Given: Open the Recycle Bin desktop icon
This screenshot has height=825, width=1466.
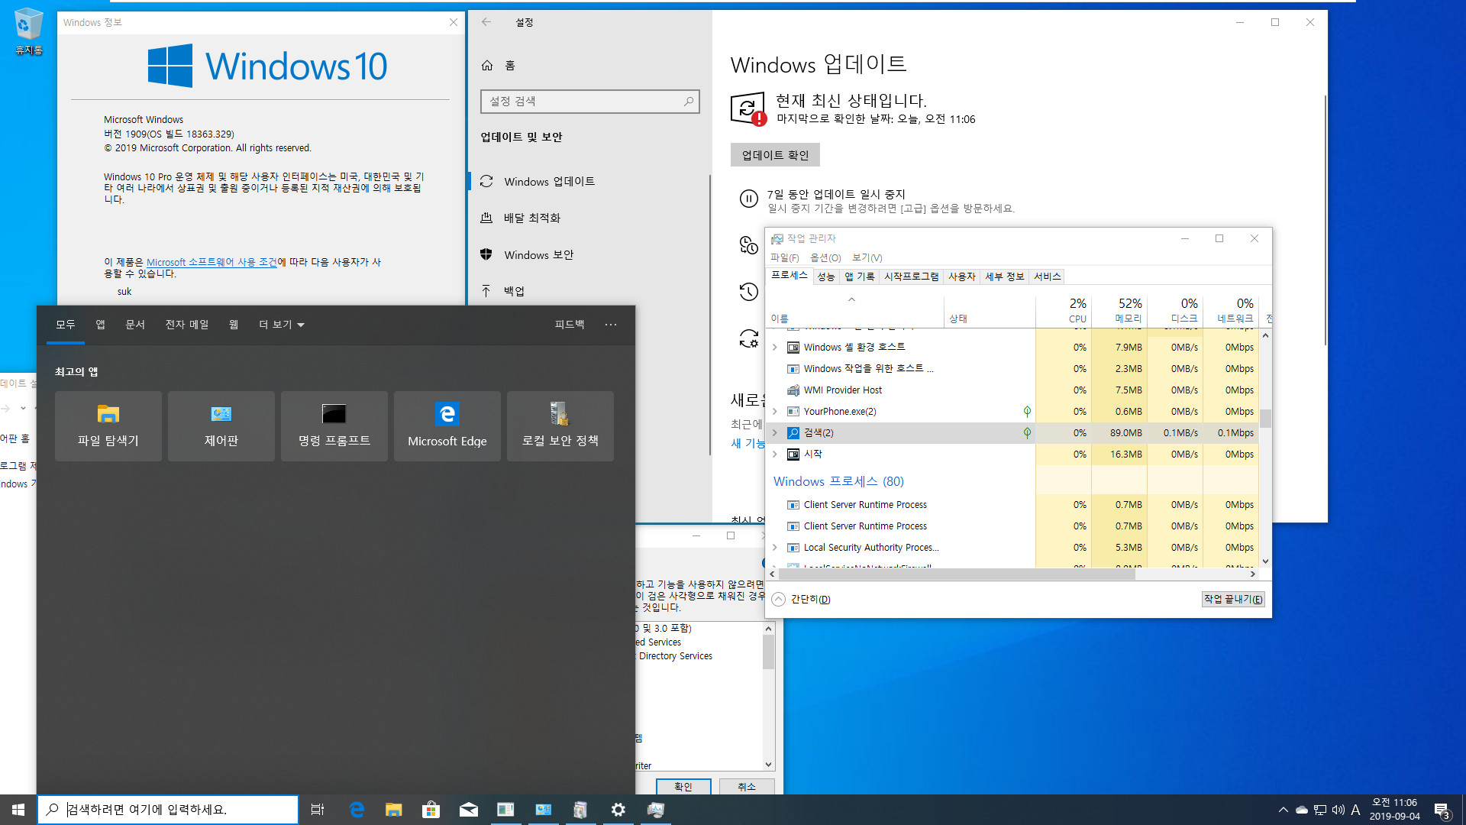Looking at the screenshot, I should 29,32.
